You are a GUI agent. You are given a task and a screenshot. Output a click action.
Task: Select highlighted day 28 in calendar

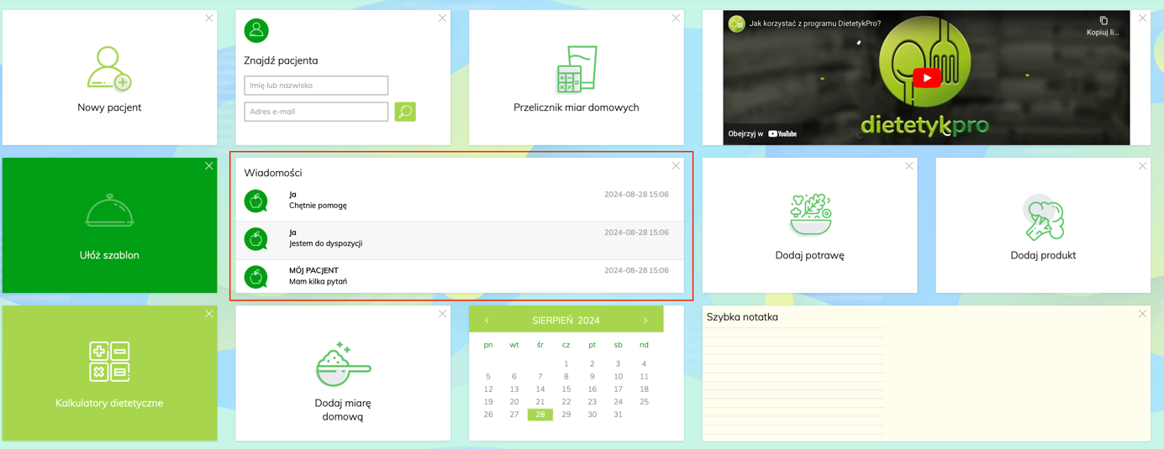click(x=540, y=415)
